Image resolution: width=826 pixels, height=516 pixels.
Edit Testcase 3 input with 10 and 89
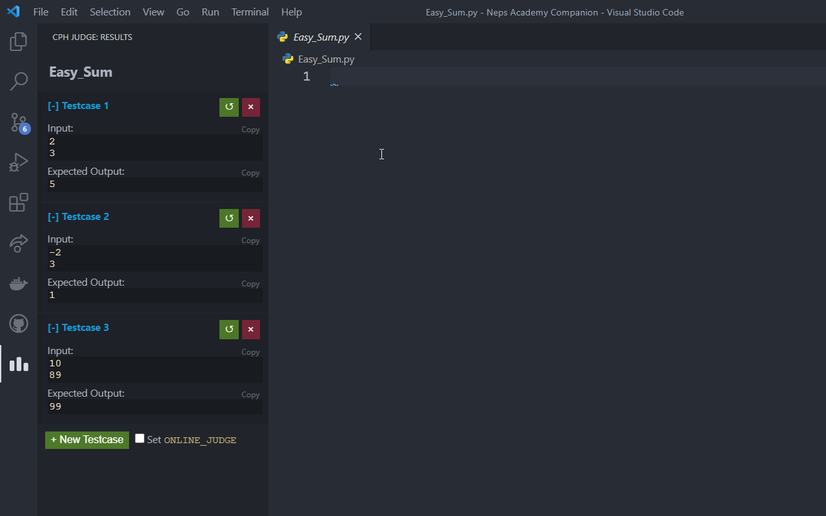tap(155, 370)
